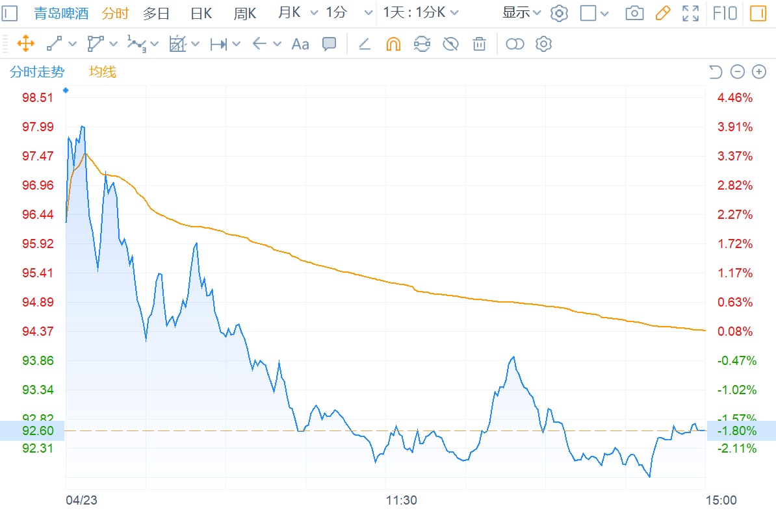Select the 1分 period tab

click(336, 12)
